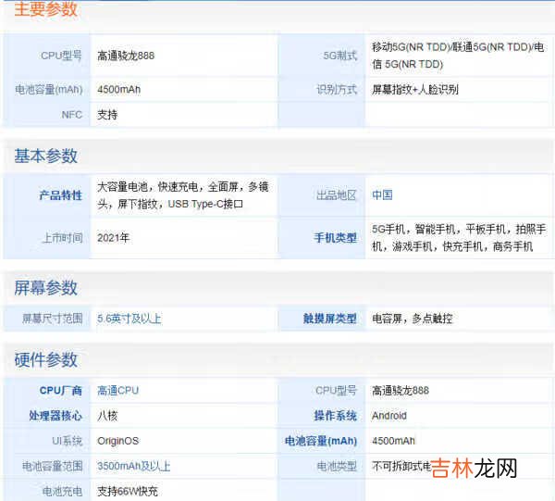The image size is (555, 501).
Task: Click the 吉林龙网 watermark logo
Action: coord(475,468)
